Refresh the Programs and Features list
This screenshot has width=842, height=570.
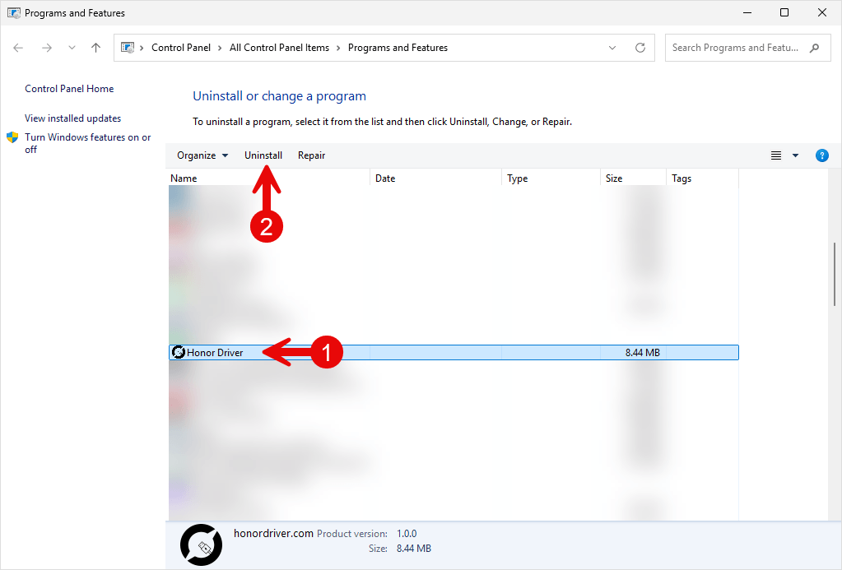(640, 48)
